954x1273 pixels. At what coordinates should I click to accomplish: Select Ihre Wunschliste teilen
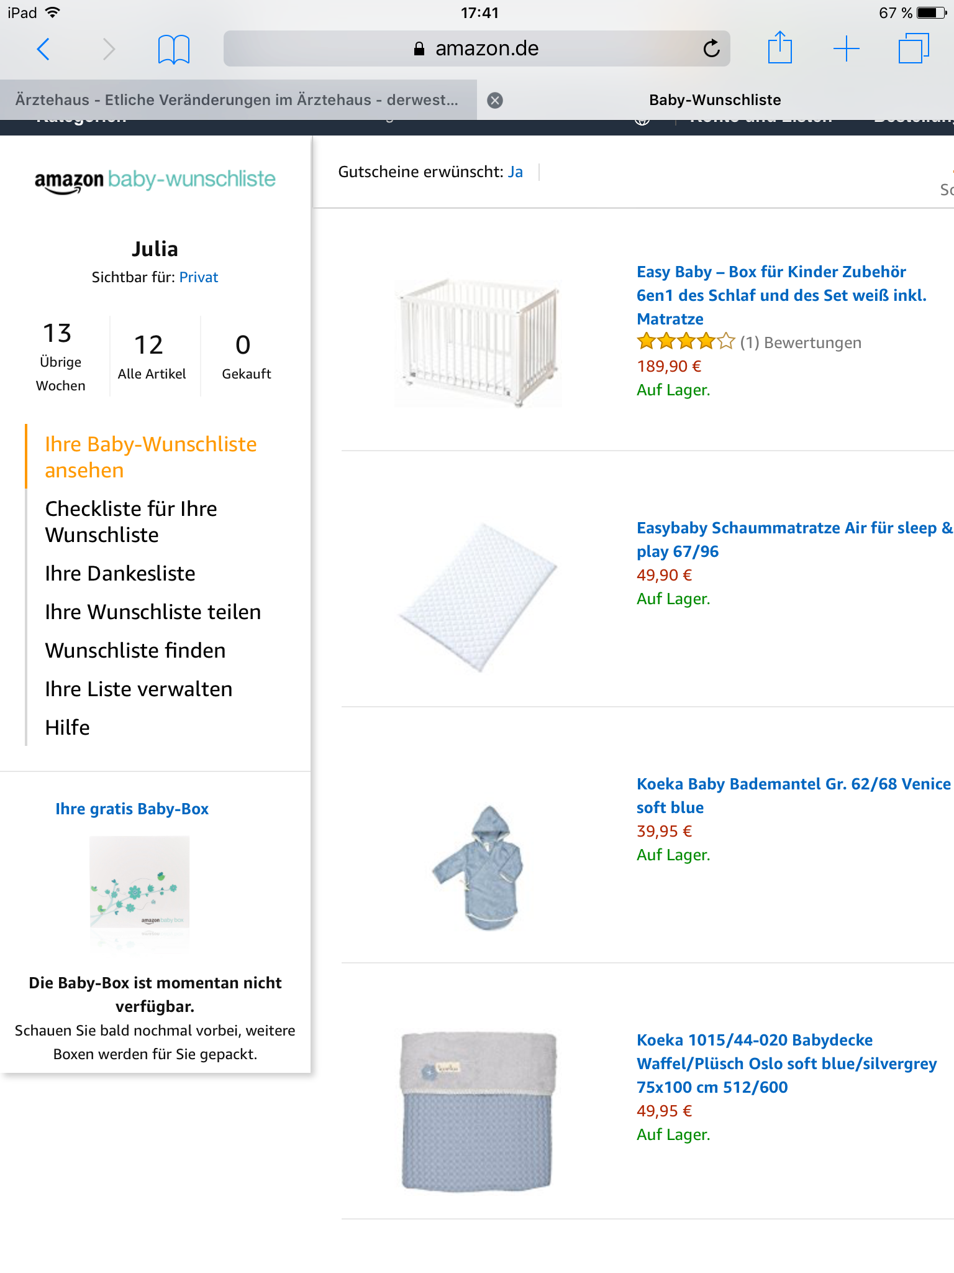(153, 612)
